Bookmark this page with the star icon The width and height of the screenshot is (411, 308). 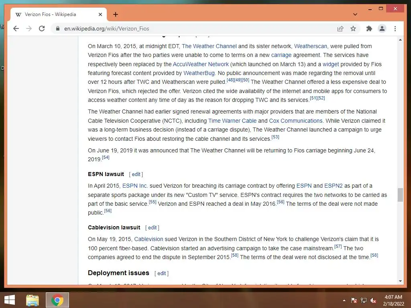point(353,28)
